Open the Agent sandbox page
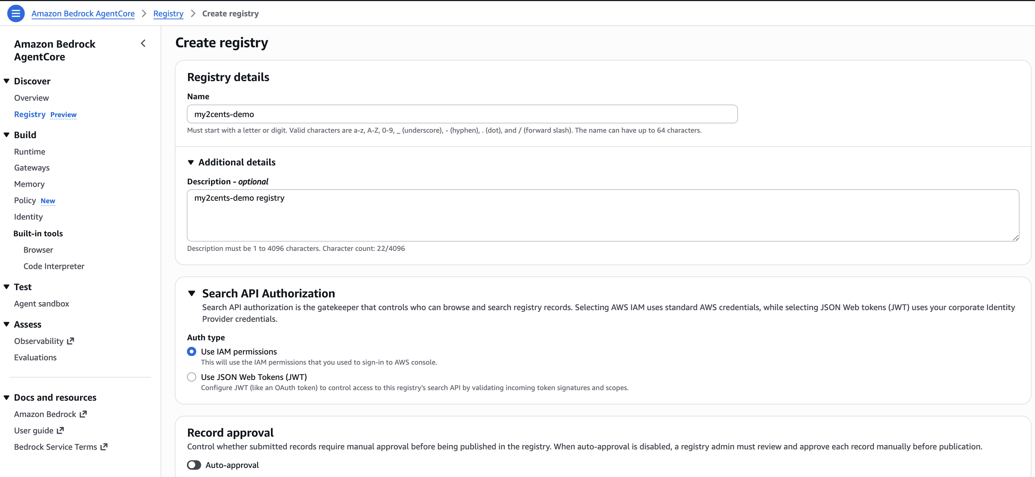This screenshot has width=1035, height=477. click(x=41, y=304)
